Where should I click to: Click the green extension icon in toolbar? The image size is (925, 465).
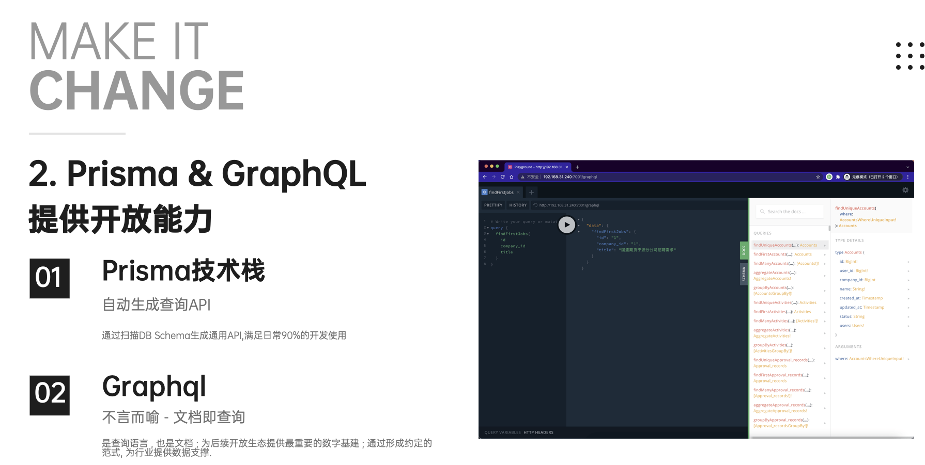[829, 177]
